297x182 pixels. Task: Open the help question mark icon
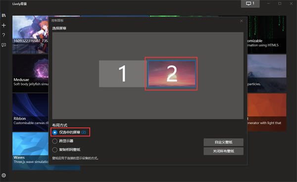tap(3, 35)
